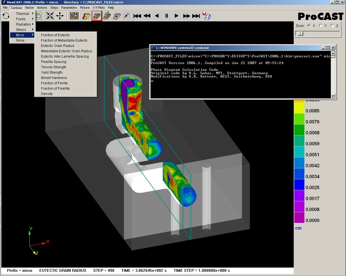
Task: Click the yellow-red solid contour block icon
Action: [86, 16]
